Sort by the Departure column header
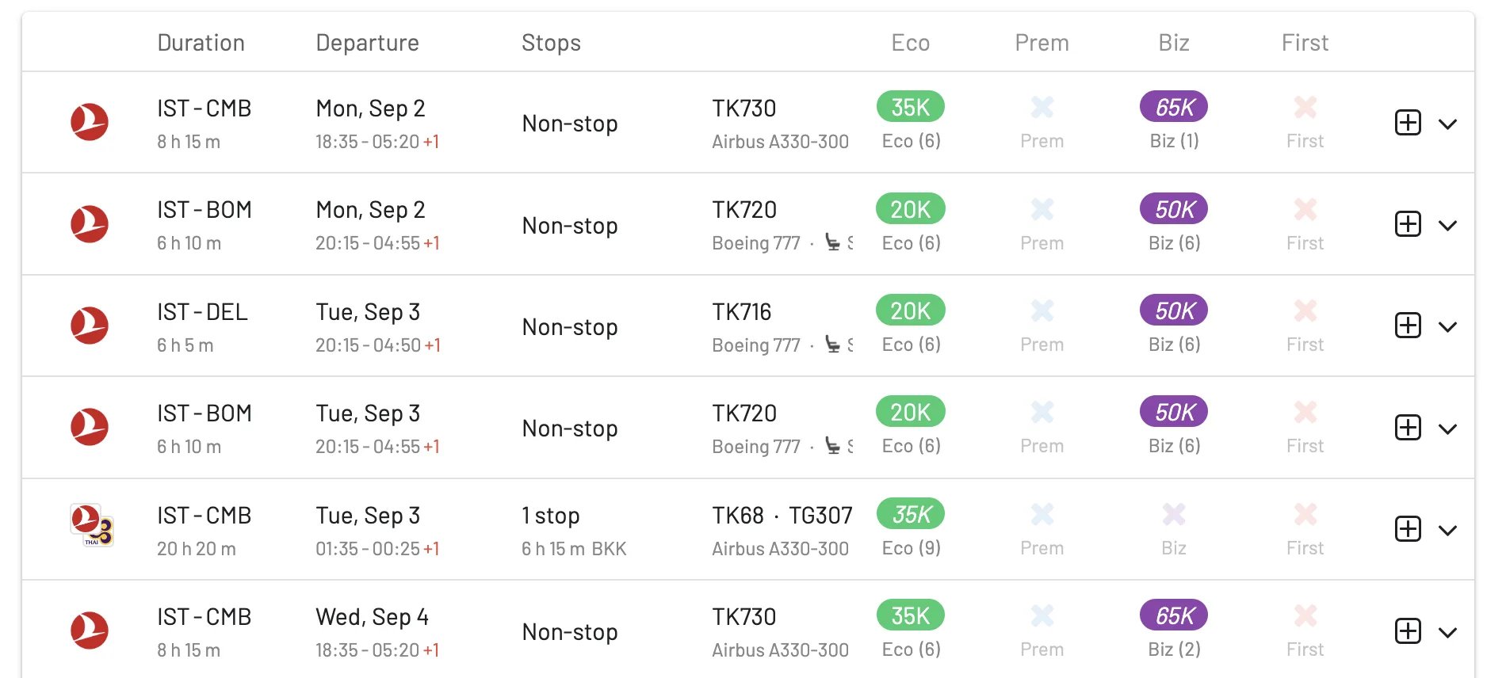 click(368, 43)
